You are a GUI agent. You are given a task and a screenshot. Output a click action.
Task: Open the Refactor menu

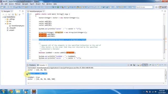(18, 4)
